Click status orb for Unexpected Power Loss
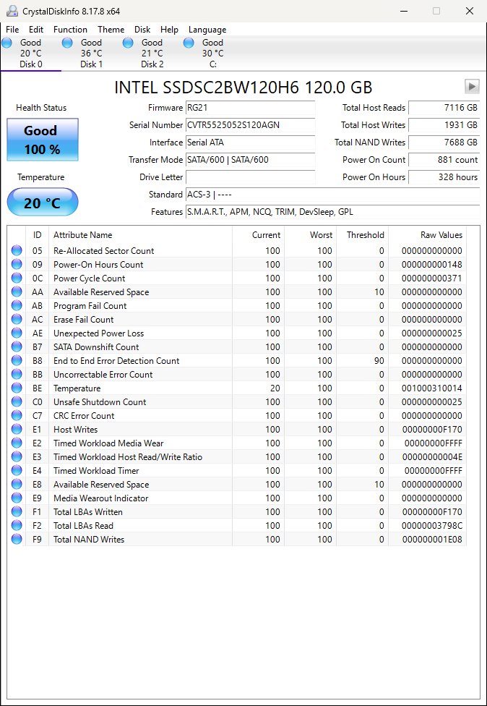487x706 pixels. [17, 333]
